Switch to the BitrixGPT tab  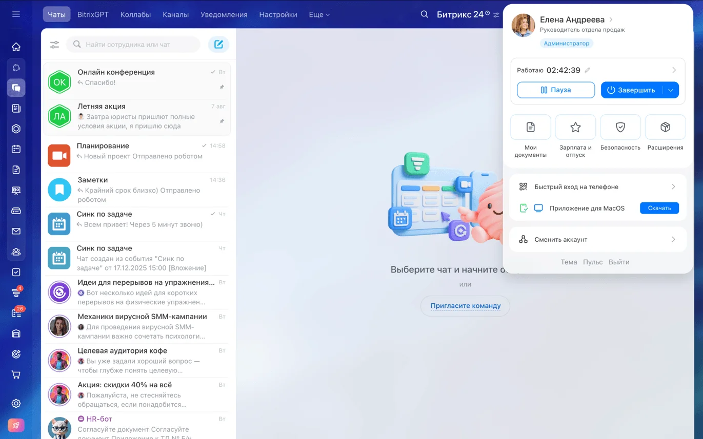pyautogui.click(x=93, y=15)
